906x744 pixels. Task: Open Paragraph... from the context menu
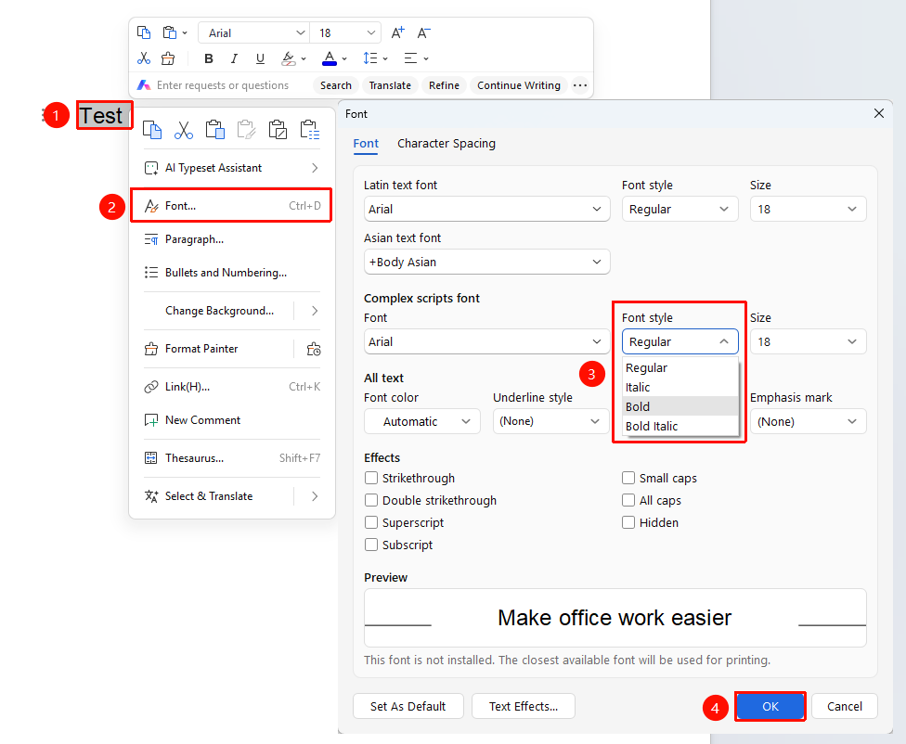click(232, 239)
